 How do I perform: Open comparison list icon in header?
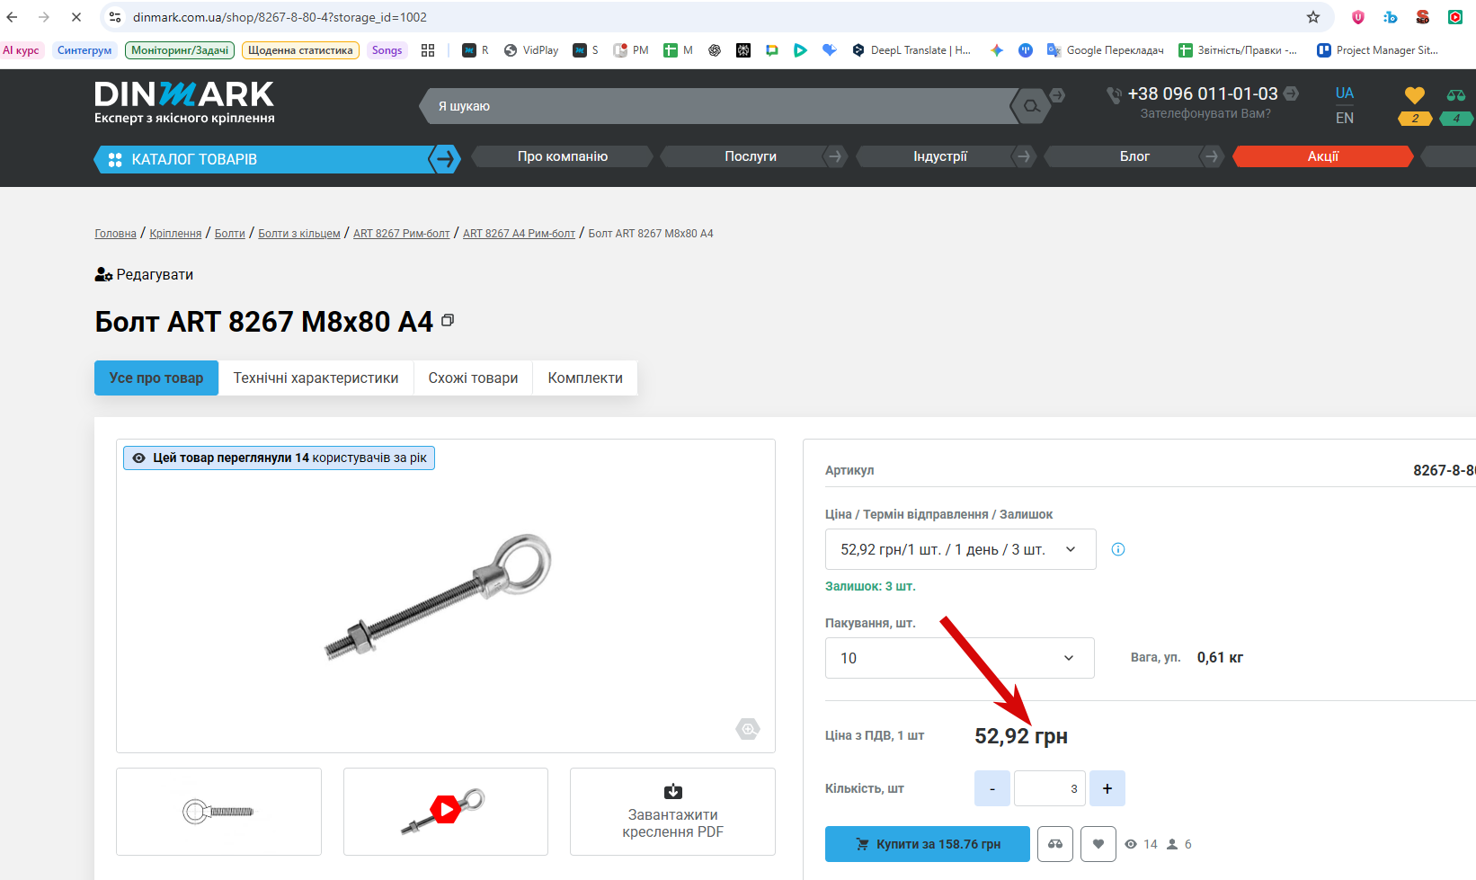point(1456,95)
